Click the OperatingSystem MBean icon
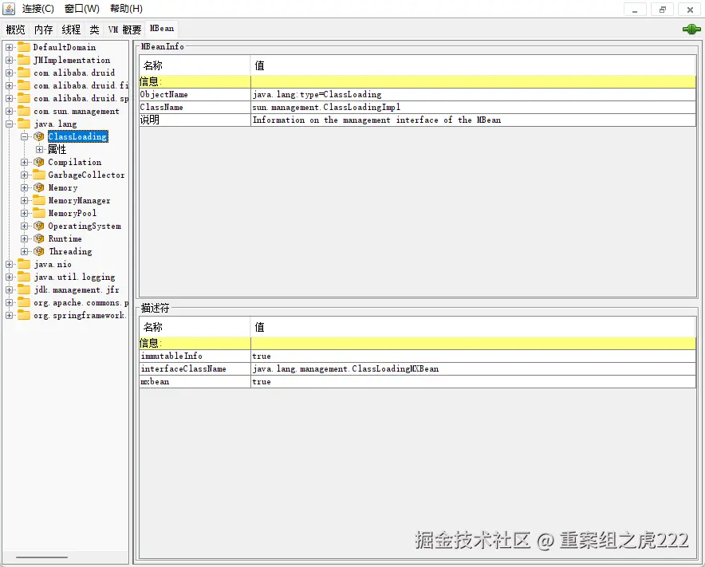Screen dimensions: 705x567 click(x=39, y=226)
